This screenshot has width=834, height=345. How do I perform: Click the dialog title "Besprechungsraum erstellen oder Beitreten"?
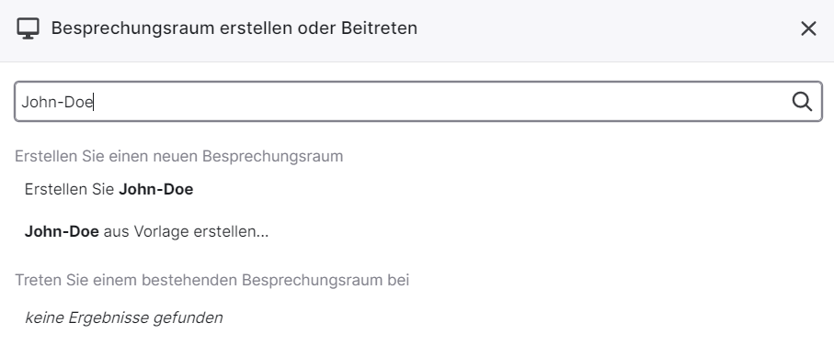point(234,28)
